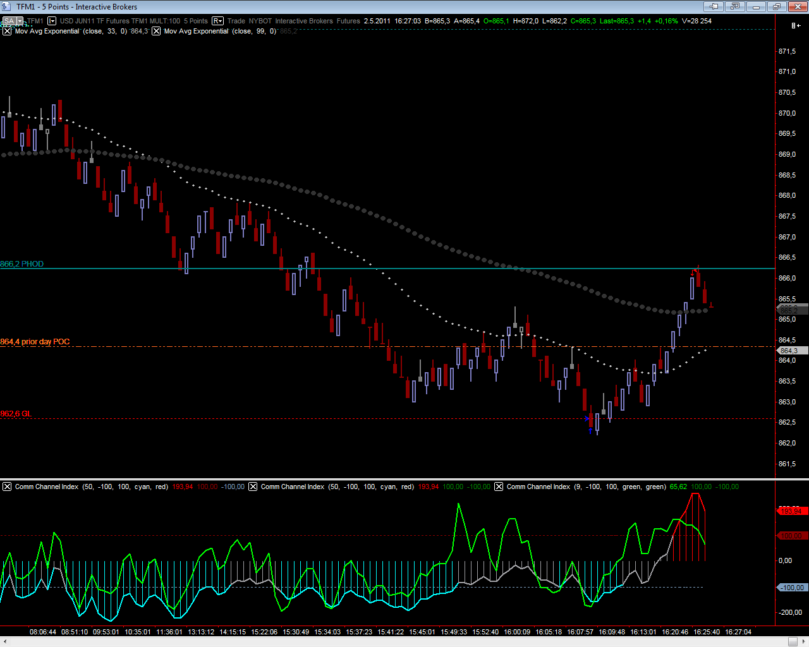Viewport: 809px width, 647px height.
Task: Click the TFM1 chart window icon in the title bar
Action: (x=7, y=6)
